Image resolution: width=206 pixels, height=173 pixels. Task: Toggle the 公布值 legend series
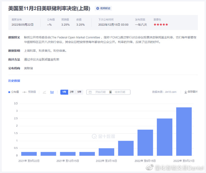[x=14, y=92]
